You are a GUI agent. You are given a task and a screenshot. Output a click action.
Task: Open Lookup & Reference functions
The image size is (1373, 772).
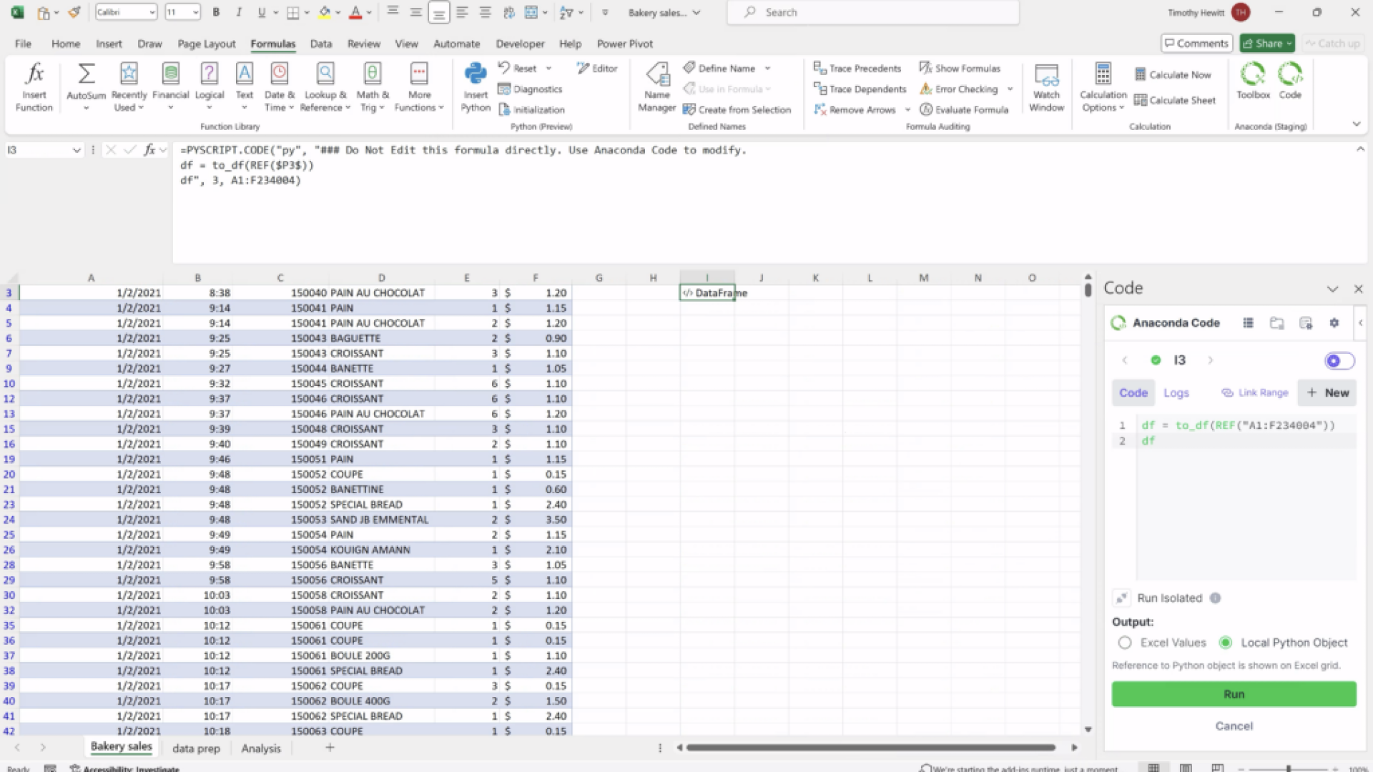[325, 86]
